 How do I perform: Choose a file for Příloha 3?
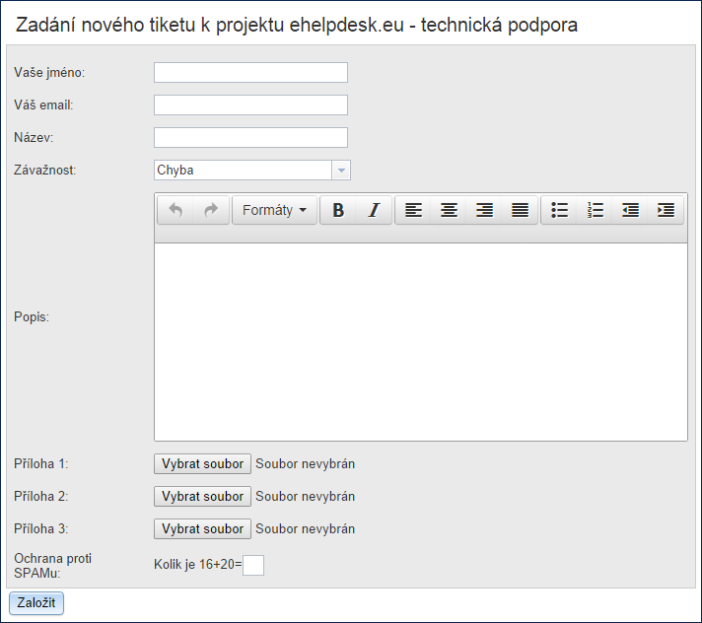point(202,529)
